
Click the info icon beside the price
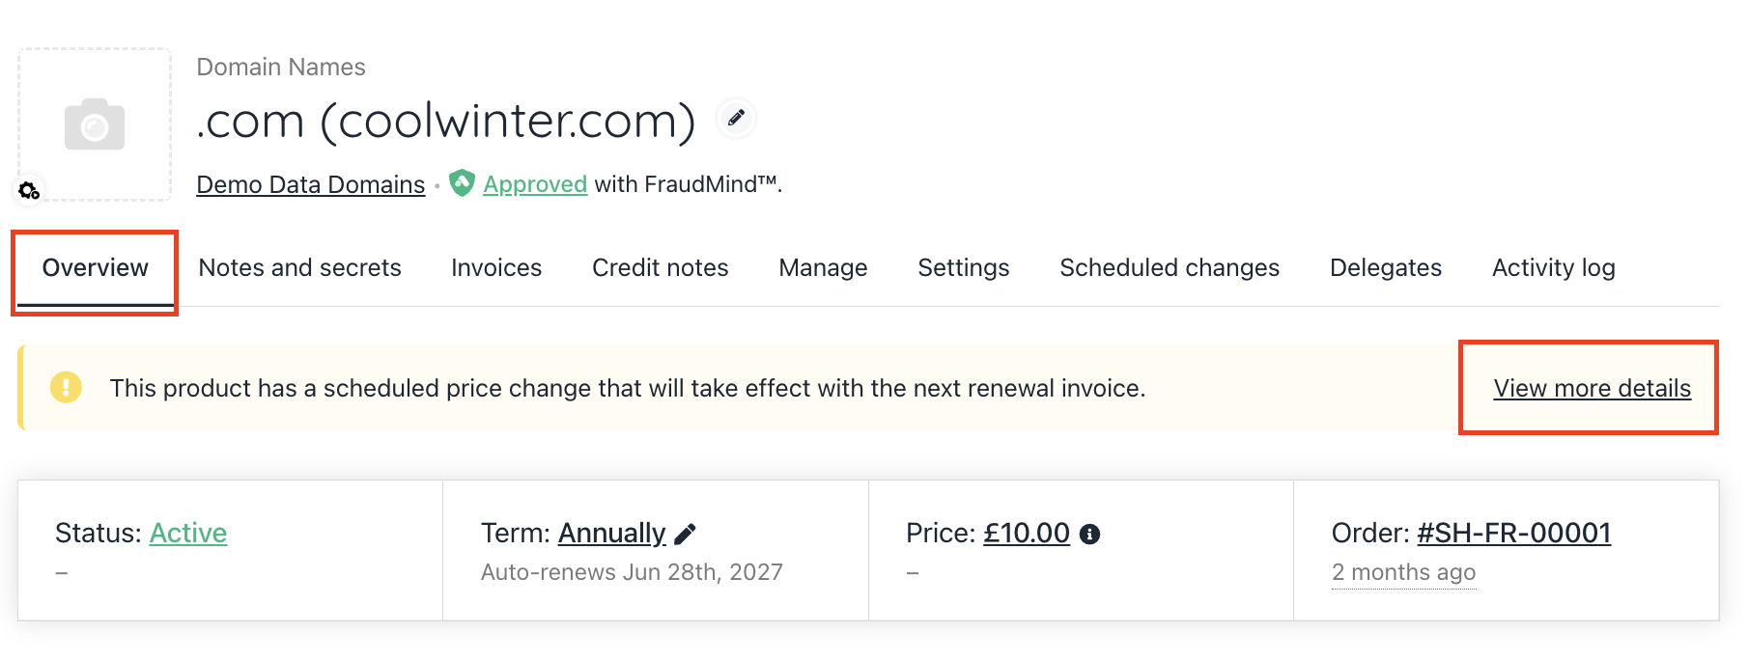(x=1089, y=534)
